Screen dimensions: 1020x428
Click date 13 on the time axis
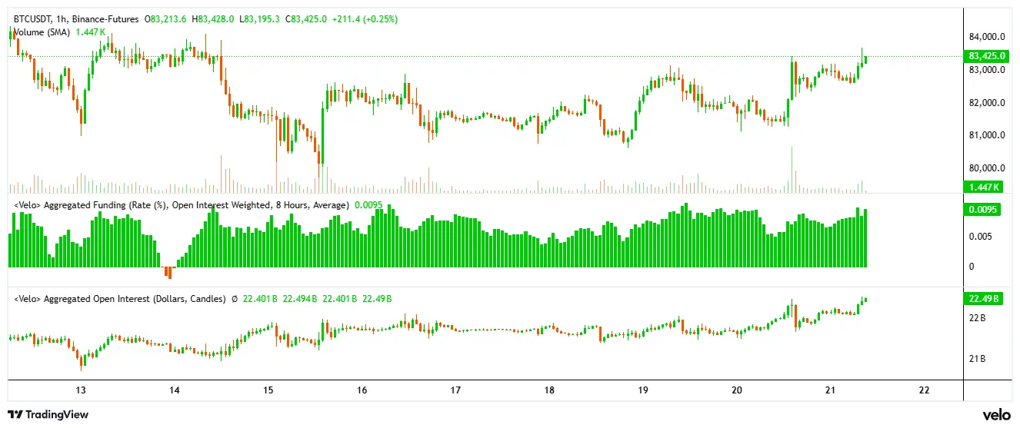[x=81, y=390]
